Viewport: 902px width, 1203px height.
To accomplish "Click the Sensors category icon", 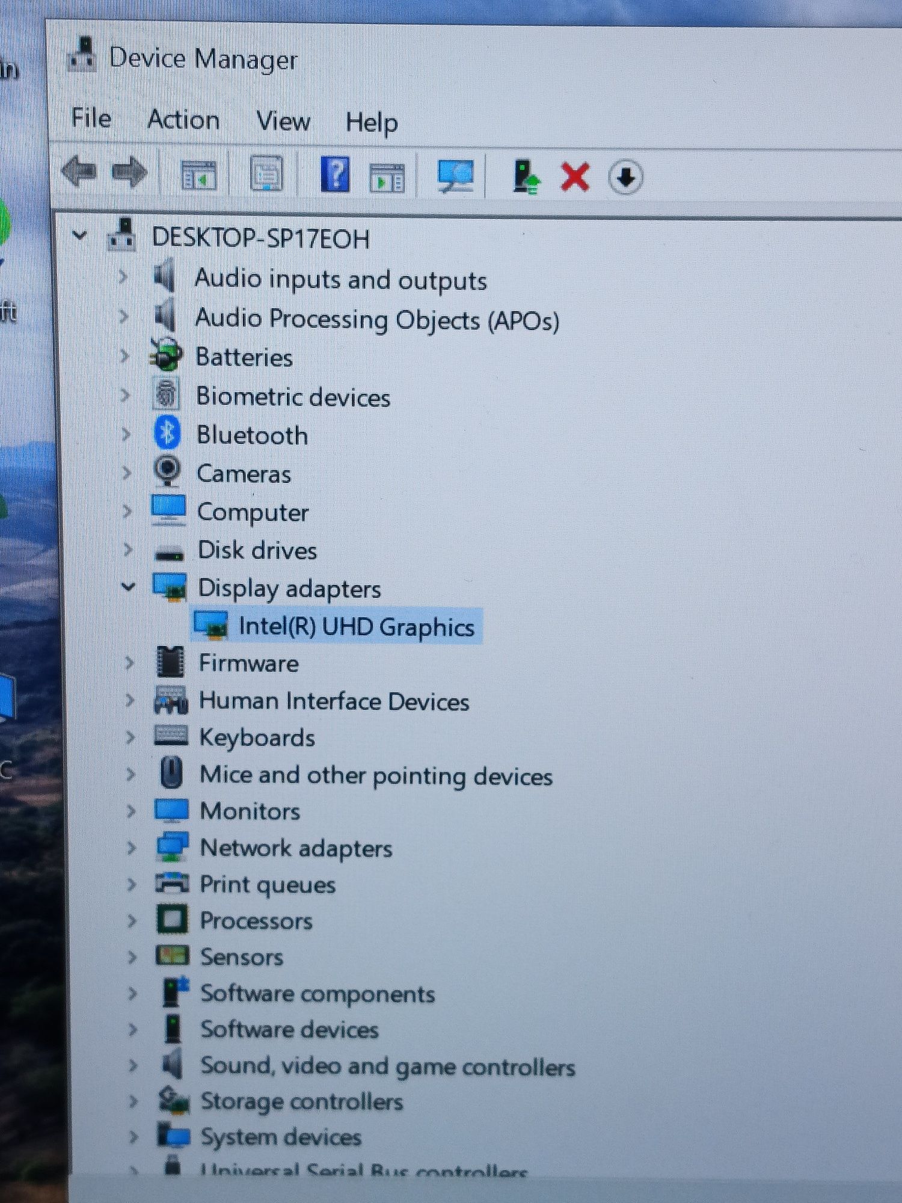I will (173, 955).
